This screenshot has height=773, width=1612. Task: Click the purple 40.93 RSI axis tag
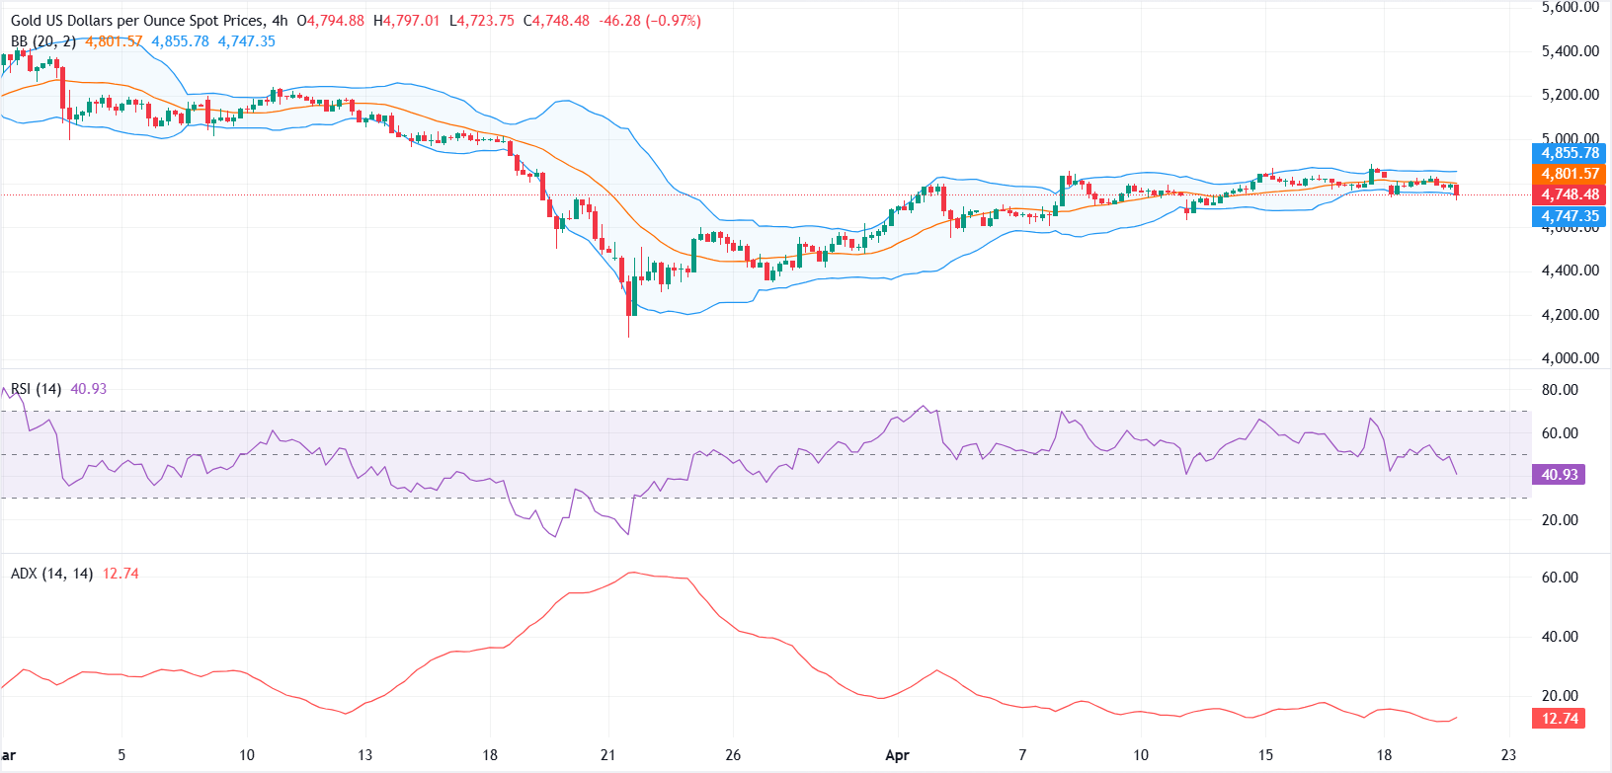pyautogui.click(x=1559, y=475)
